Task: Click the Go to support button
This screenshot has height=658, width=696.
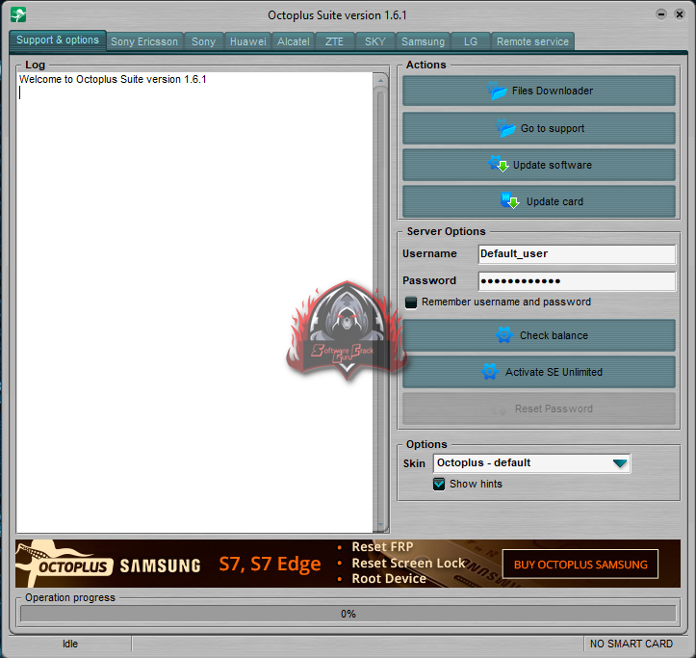Action: (539, 128)
